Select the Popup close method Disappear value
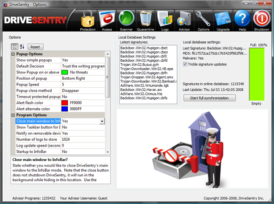This screenshot has width=274, height=204. pos(83,90)
